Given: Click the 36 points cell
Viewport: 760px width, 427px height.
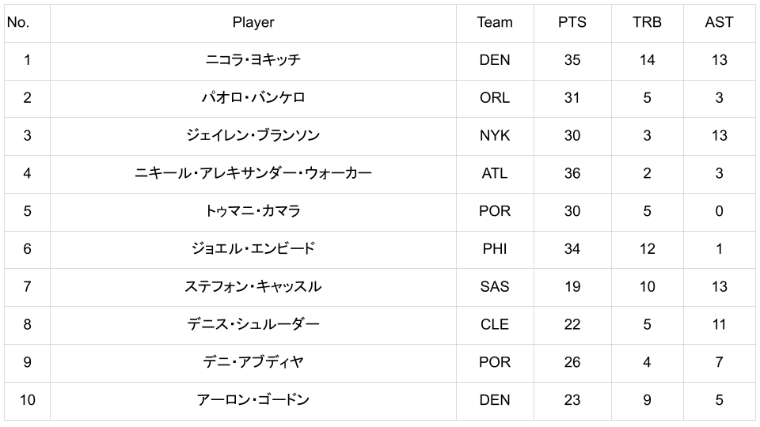Looking at the screenshot, I should 572,173.
